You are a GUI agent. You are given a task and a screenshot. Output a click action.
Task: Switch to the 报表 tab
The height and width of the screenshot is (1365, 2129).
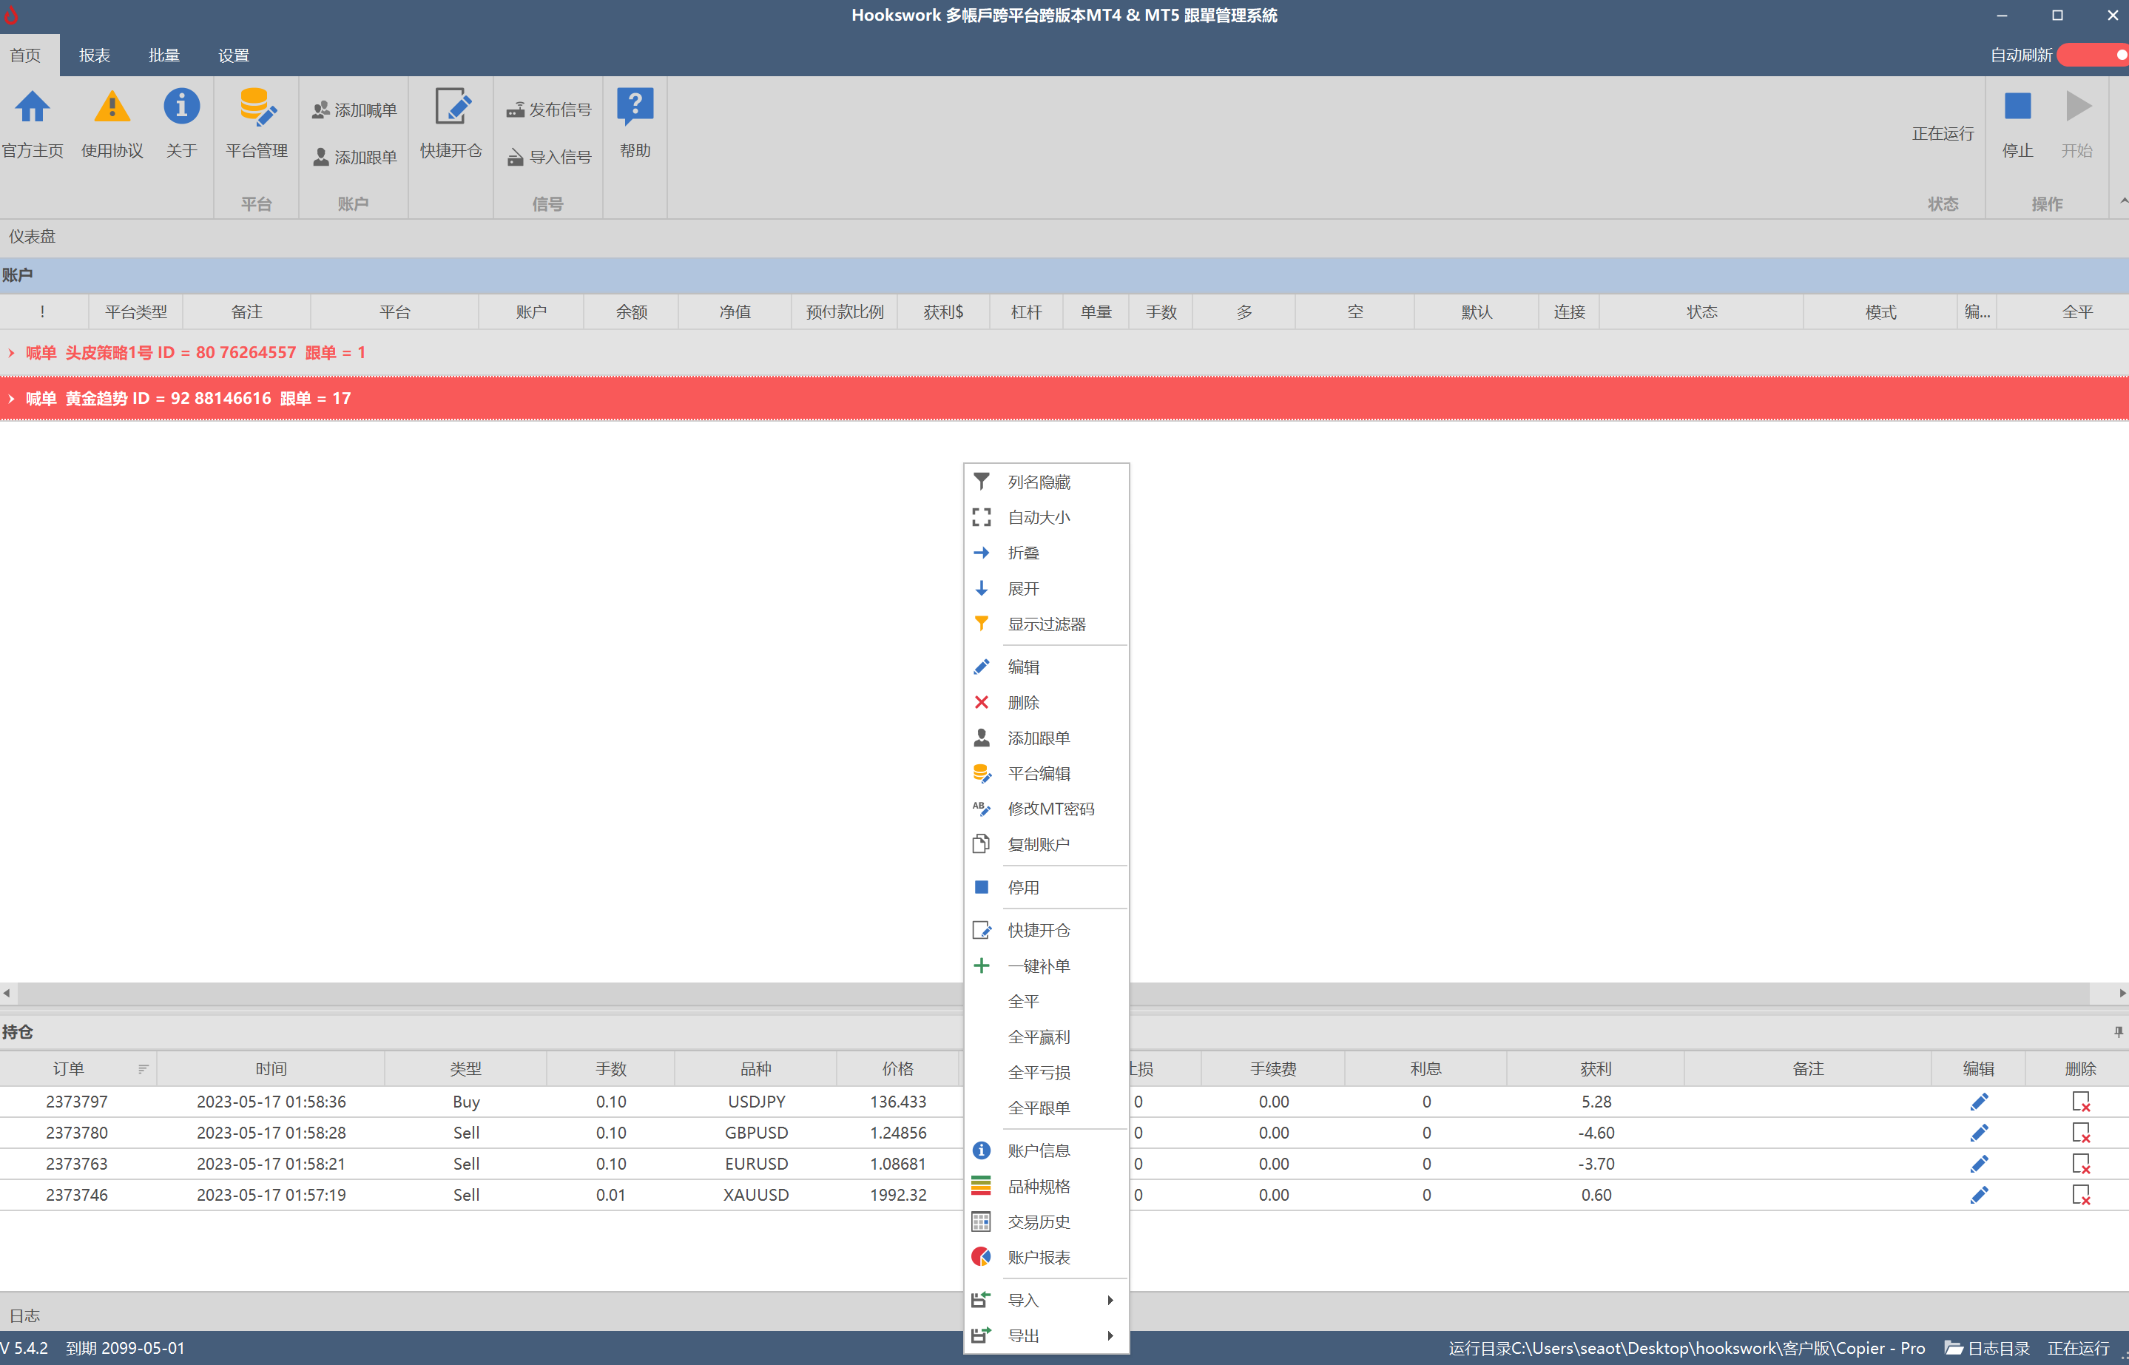[95, 55]
